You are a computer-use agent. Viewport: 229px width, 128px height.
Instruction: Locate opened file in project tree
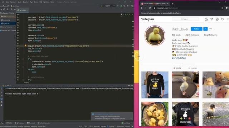click(4, 9)
